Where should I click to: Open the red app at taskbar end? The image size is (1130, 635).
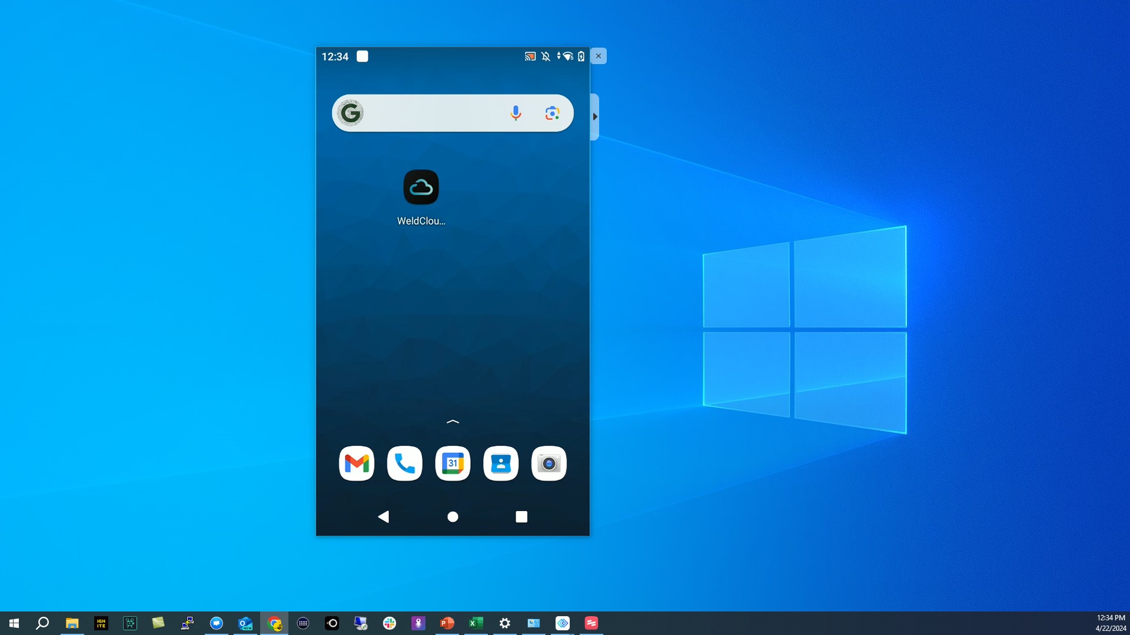click(x=591, y=623)
